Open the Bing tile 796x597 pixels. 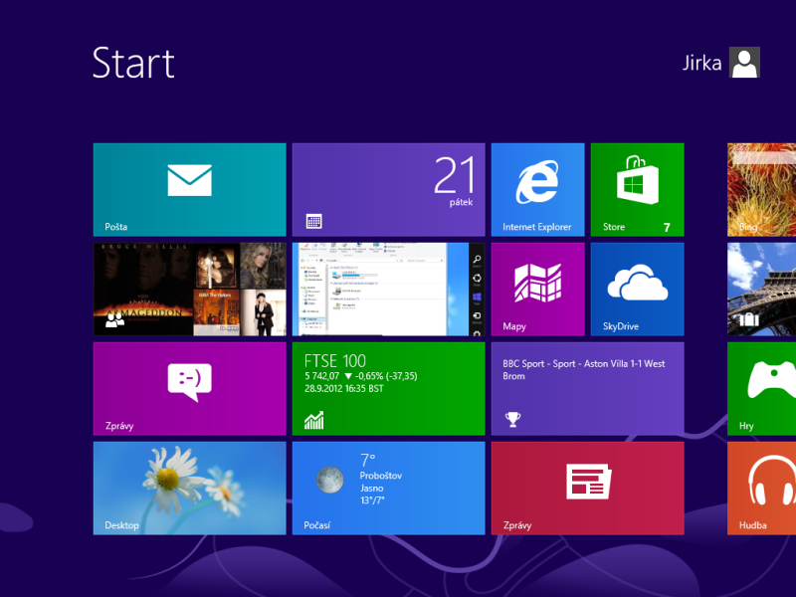click(x=762, y=189)
